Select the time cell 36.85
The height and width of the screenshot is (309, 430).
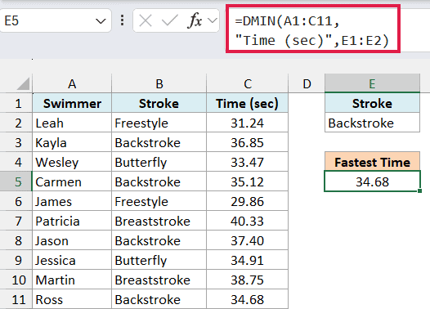tap(248, 142)
